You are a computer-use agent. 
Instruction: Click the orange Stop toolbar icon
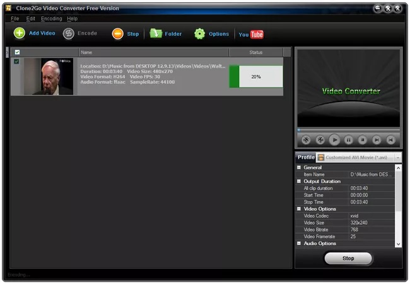[x=118, y=34]
